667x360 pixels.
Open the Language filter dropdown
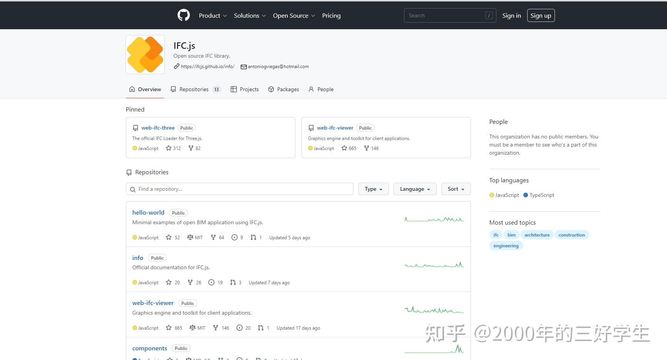[x=415, y=189]
